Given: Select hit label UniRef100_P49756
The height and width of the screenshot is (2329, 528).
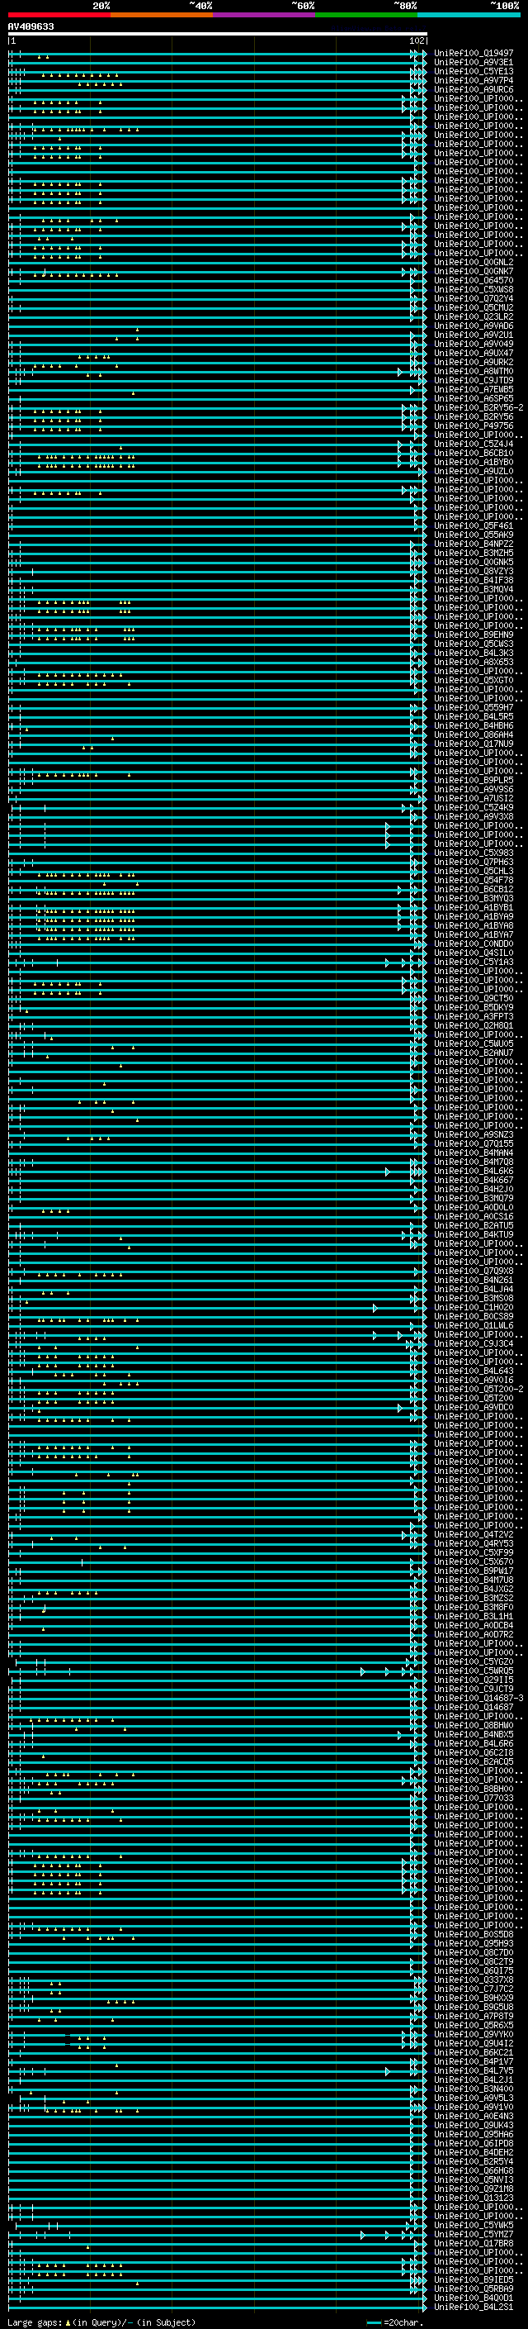Looking at the screenshot, I should 474,425.
